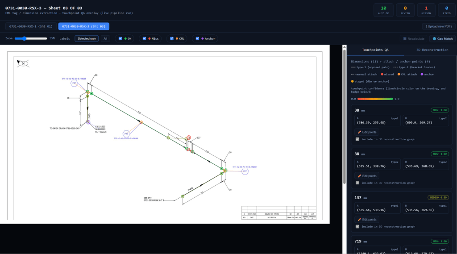Viewport: 457px width, 254px height.
Task: Click the pencil icon of first Edit points
Action: (359, 132)
